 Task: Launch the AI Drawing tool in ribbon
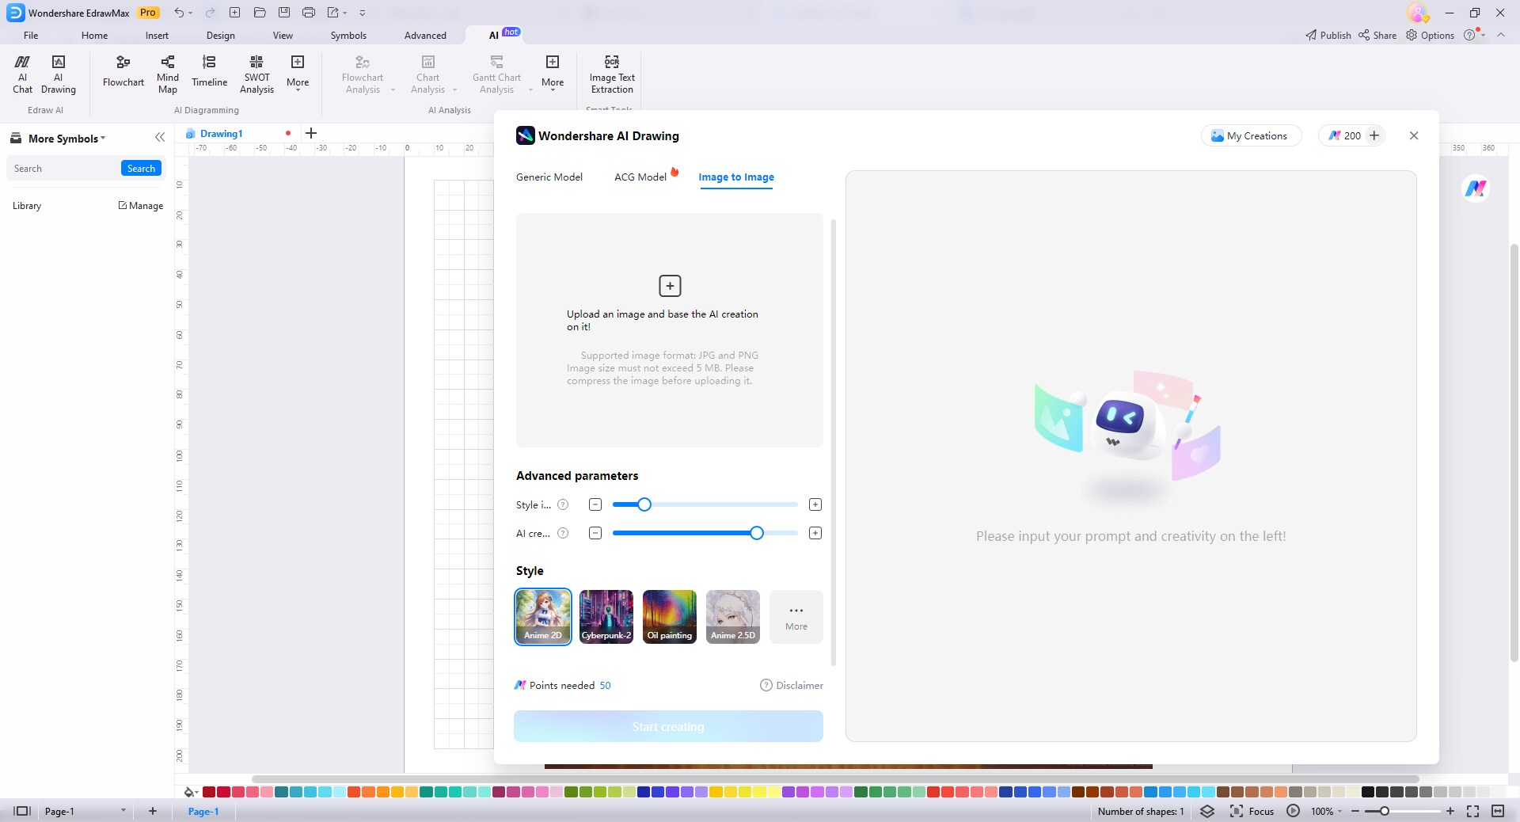59,74
